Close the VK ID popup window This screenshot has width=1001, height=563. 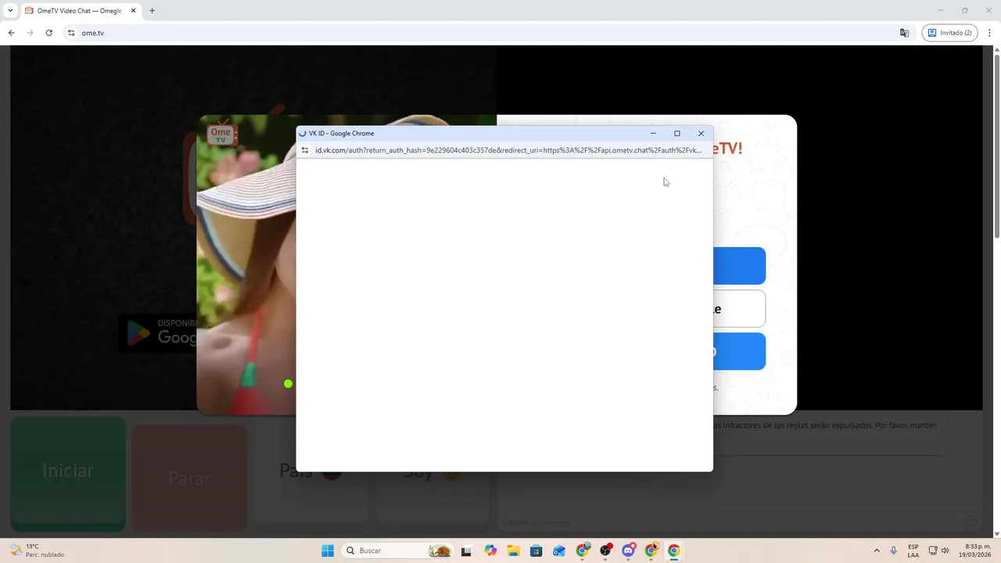[x=701, y=133]
